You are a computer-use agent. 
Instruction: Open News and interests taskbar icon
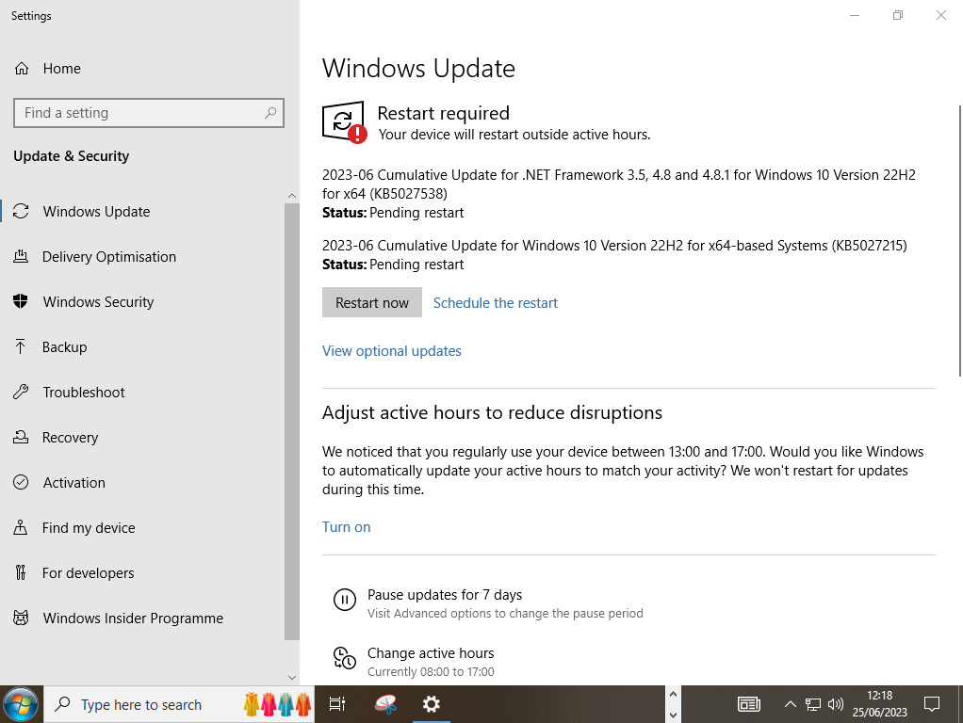[x=749, y=704]
